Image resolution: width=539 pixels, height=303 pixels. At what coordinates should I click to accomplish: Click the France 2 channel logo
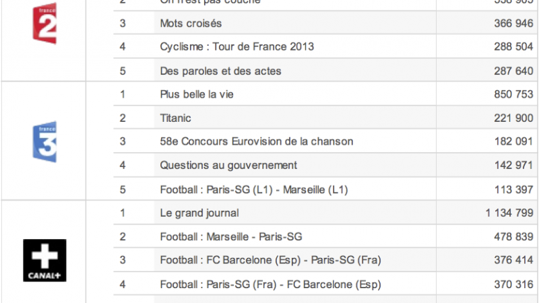(x=44, y=26)
